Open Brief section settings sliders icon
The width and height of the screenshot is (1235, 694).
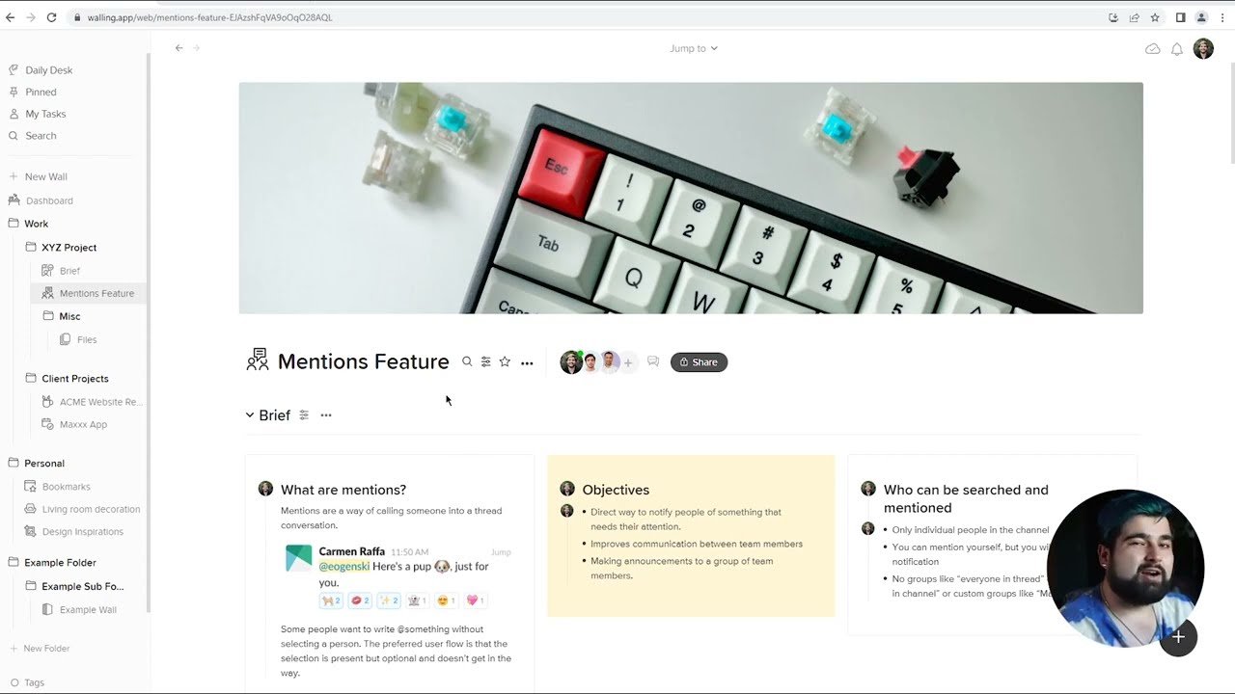304,415
